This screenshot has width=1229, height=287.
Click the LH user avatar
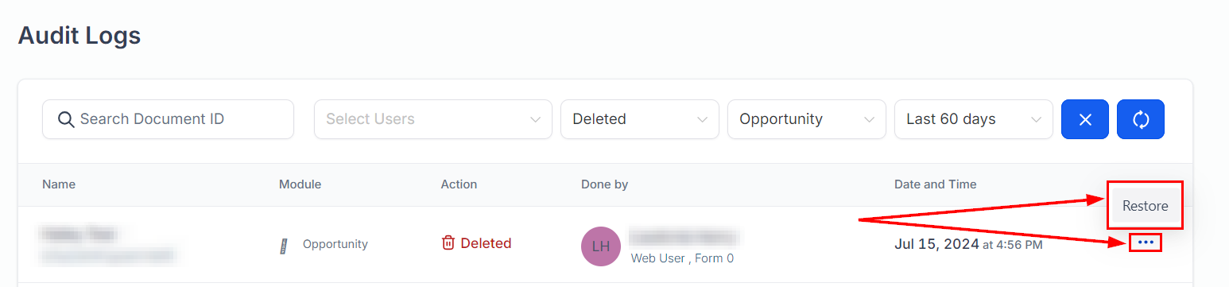point(600,246)
